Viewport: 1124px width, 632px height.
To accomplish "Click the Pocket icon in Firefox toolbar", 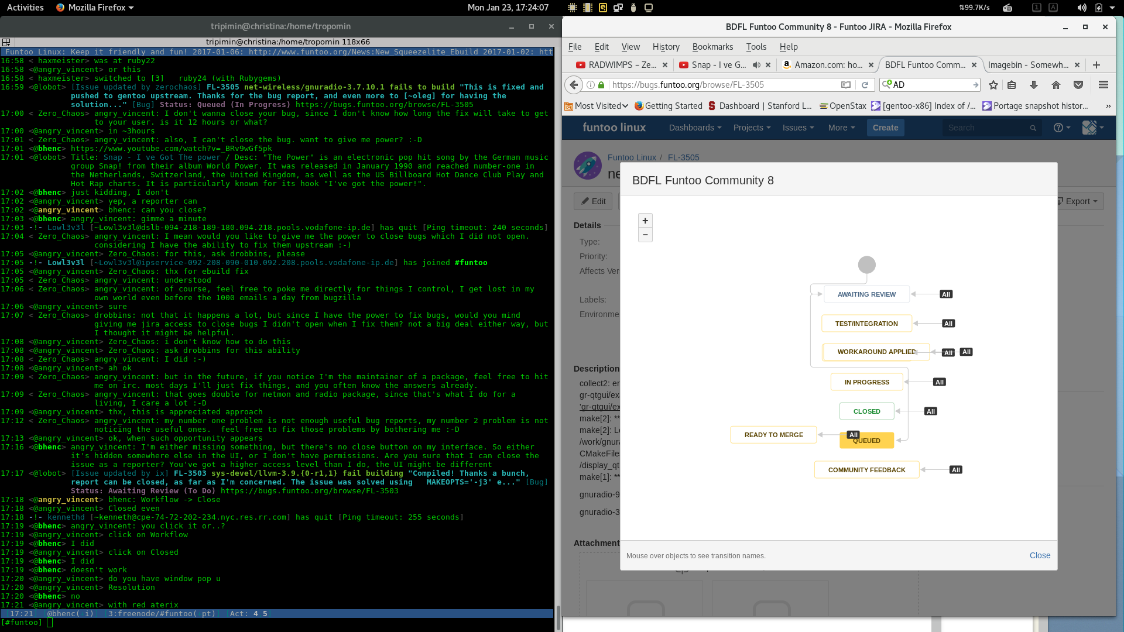I will click(1078, 85).
